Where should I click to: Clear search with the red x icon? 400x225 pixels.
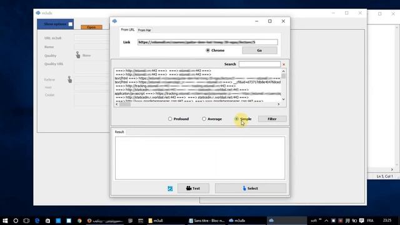(284, 64)
